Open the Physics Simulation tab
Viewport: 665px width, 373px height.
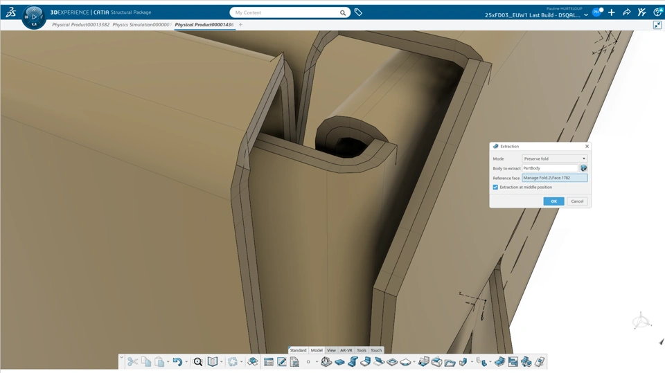click(141, 25)
